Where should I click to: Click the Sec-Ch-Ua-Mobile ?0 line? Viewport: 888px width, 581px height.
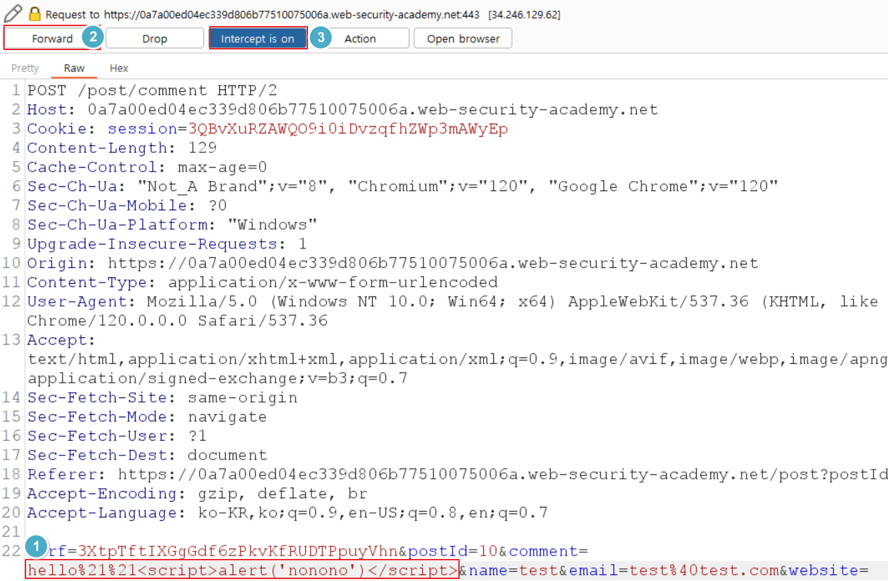(127, 206)
